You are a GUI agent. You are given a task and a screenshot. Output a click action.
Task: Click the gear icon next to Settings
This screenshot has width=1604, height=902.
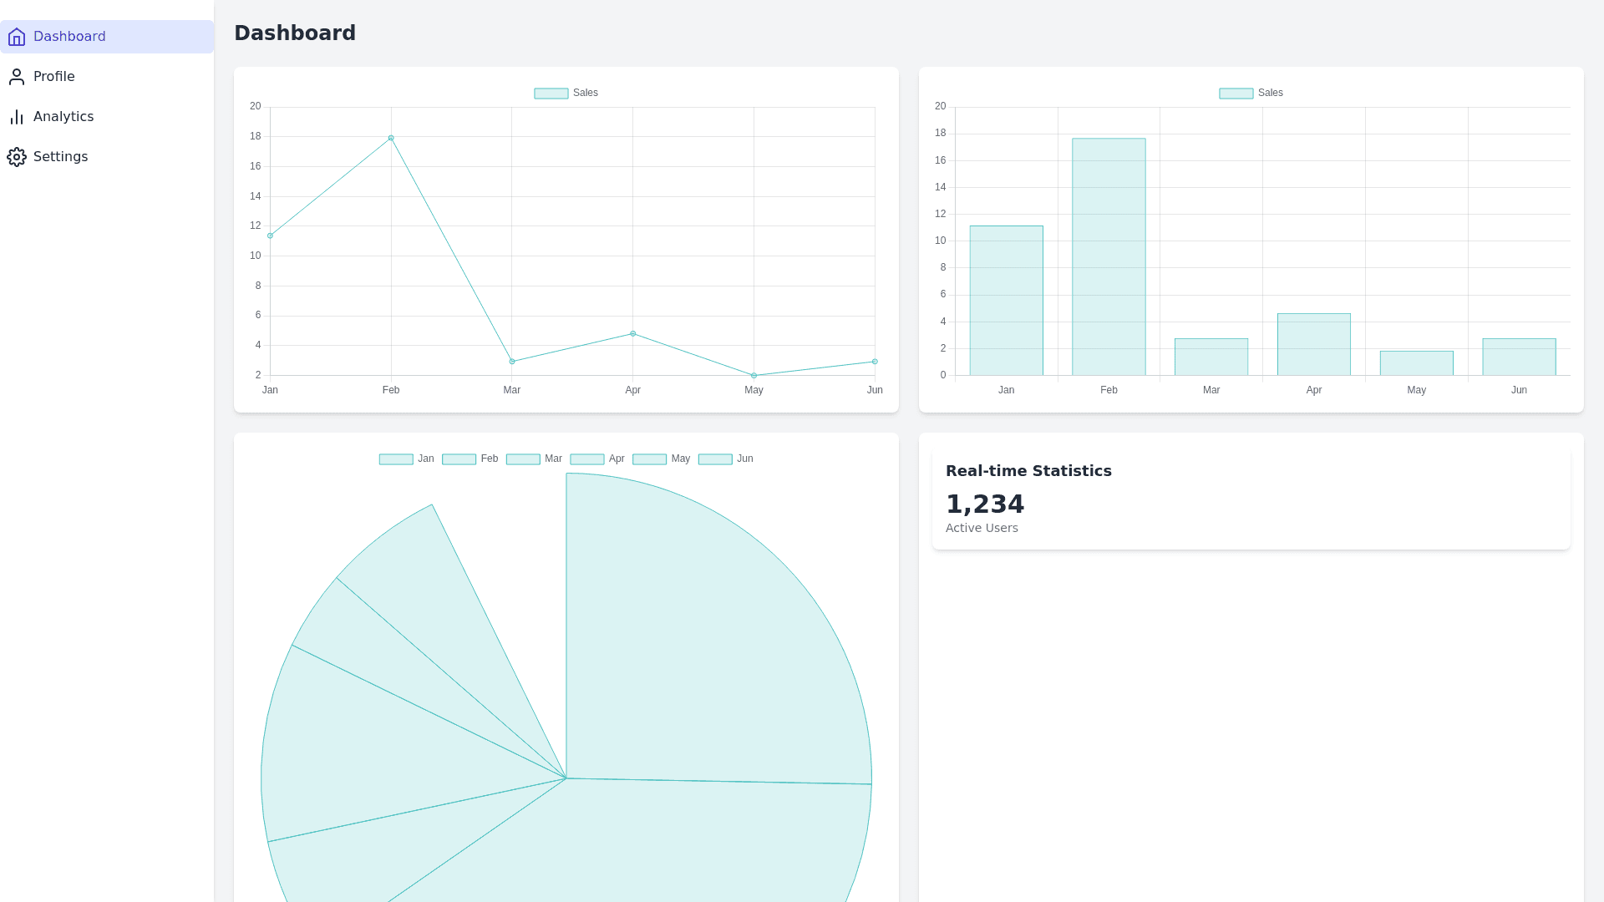click(x=17, y=157)
